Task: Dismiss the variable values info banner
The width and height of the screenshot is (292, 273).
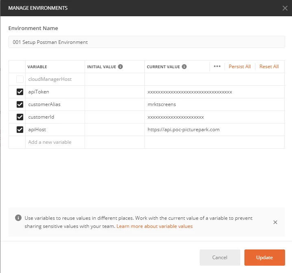Action: (275, 222)
